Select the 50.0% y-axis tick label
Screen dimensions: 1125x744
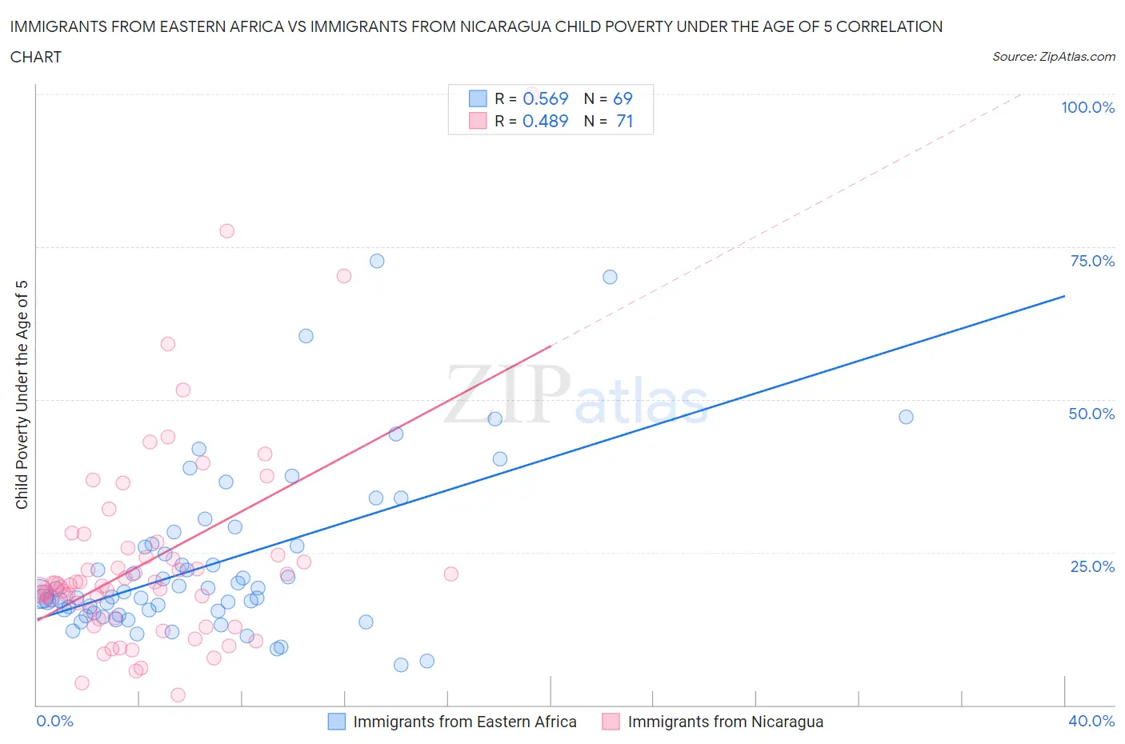pos(1091,414)
